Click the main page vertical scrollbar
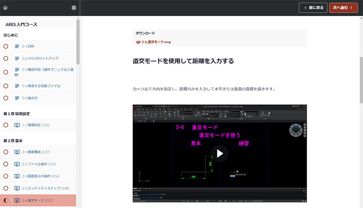This screenshot has width=363, height=208. click(x=361, y=80)
